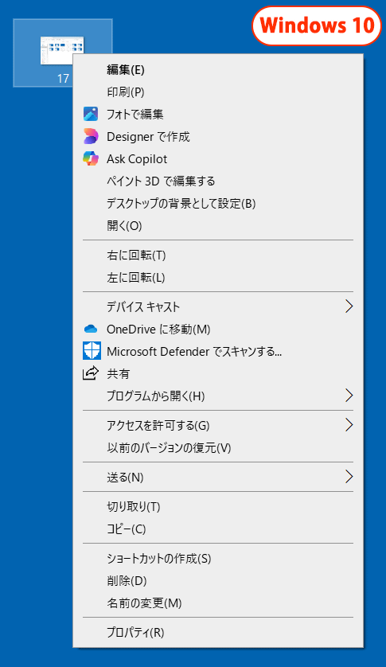Click the Microsoft Defender shield icon
The height and width of the screenshot is (667, 386).
click(92, 351)
